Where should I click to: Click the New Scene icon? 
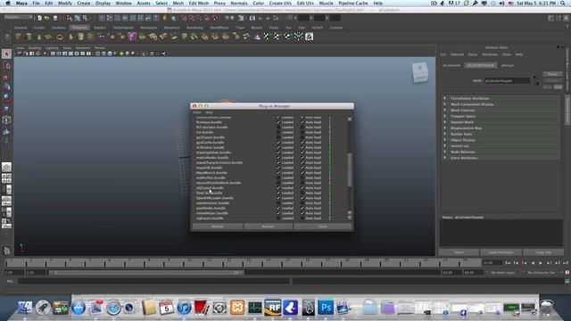click(x=39, y=18)
